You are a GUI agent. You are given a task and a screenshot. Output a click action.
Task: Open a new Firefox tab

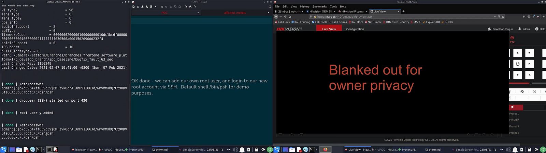(403, 11)
